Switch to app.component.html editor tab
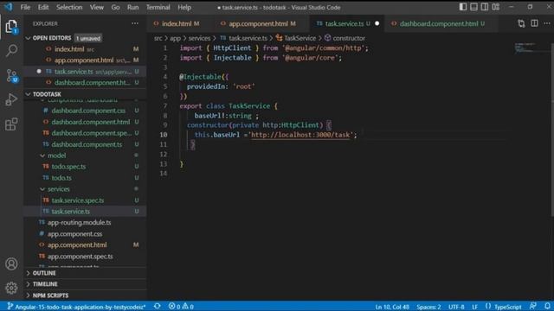The height and width of the screenshot is (311, 554). click(258, 23)
